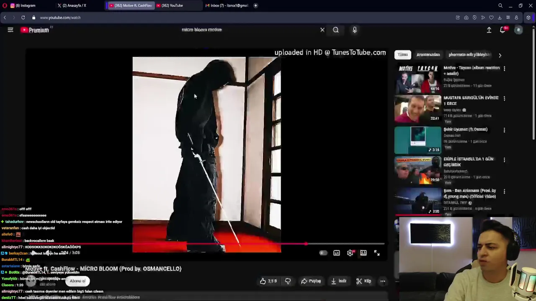This screenshot has width=536, height=301.
Task: Clear the YouTube search query
Action: click(322, 30)
